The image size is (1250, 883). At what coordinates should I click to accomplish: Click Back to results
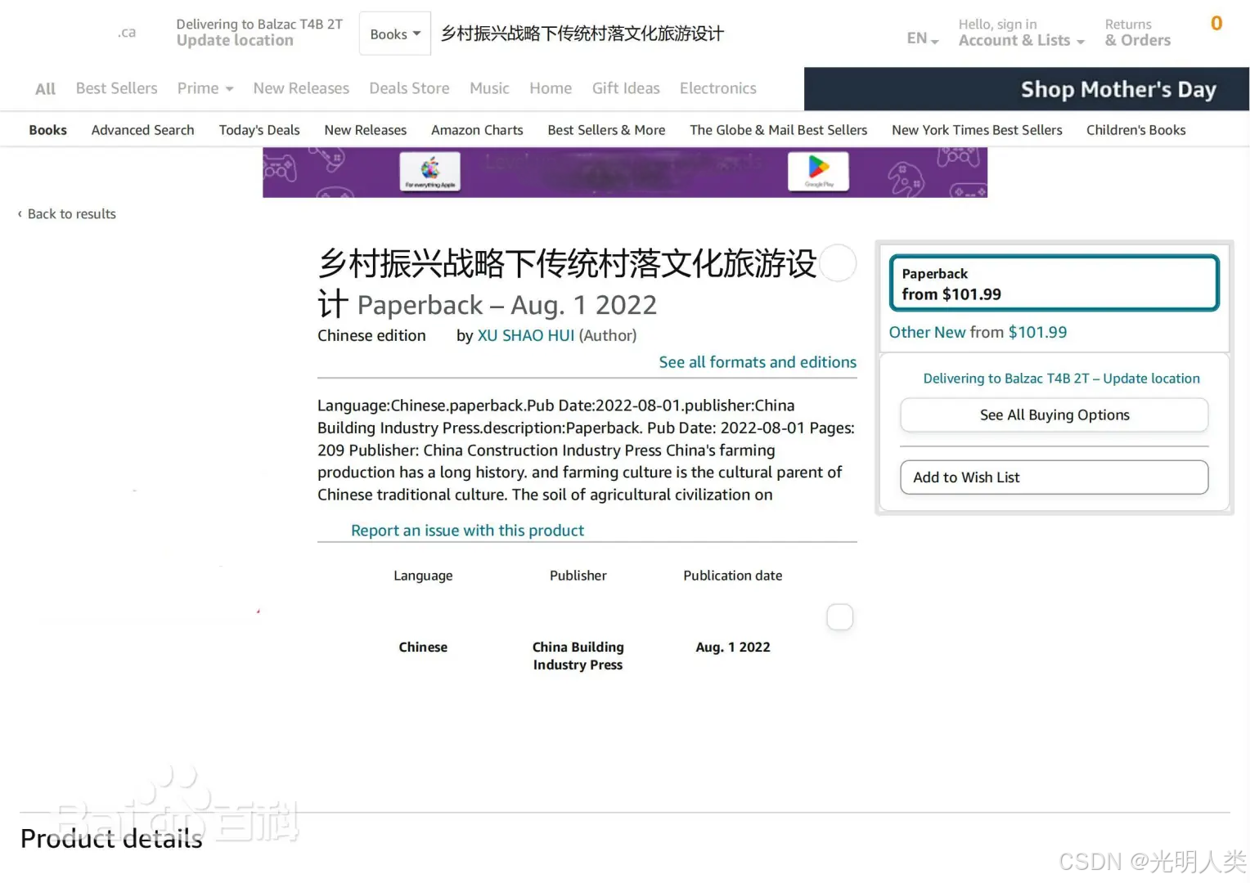(67, 214)
